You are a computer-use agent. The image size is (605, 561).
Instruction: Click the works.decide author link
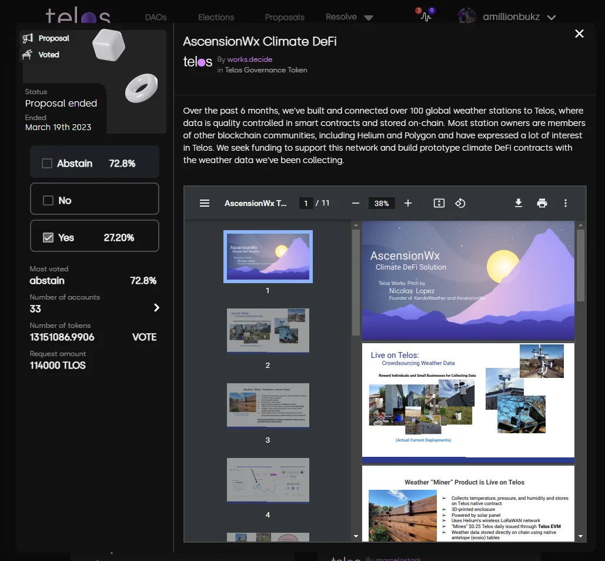pyautogui.click(x=250, y=59)
